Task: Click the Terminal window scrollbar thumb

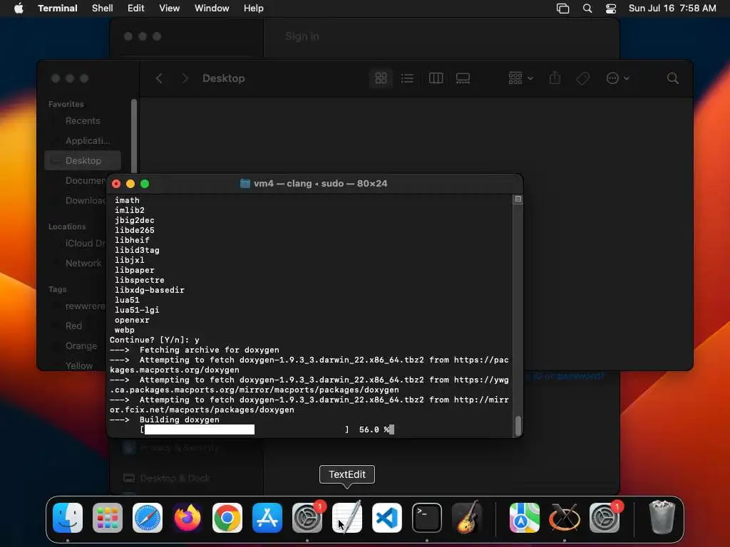Action: pos(518,425)
